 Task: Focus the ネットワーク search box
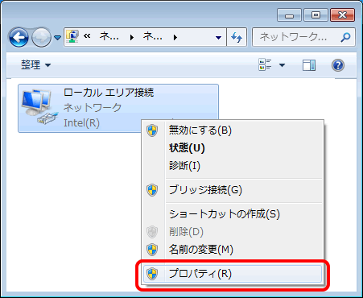click(303, 37)
